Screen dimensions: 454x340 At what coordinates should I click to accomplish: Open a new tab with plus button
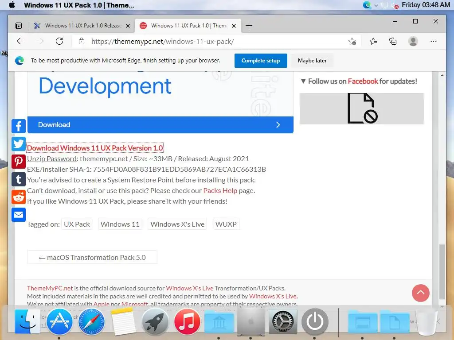click(x=249, y=26)
